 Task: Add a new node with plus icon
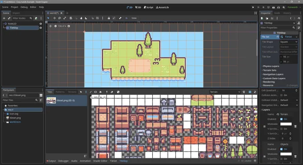[4, 18]
